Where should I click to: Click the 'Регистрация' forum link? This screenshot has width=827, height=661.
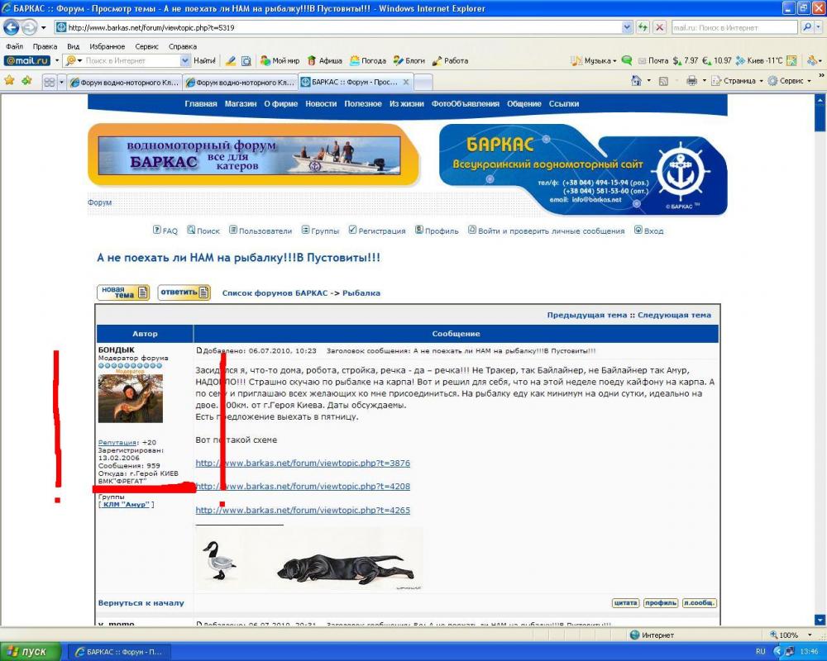(x=381, y=231)
